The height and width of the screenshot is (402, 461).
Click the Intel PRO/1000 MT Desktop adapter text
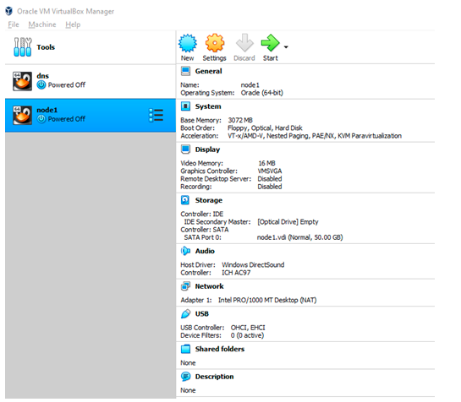pos(267,300)
